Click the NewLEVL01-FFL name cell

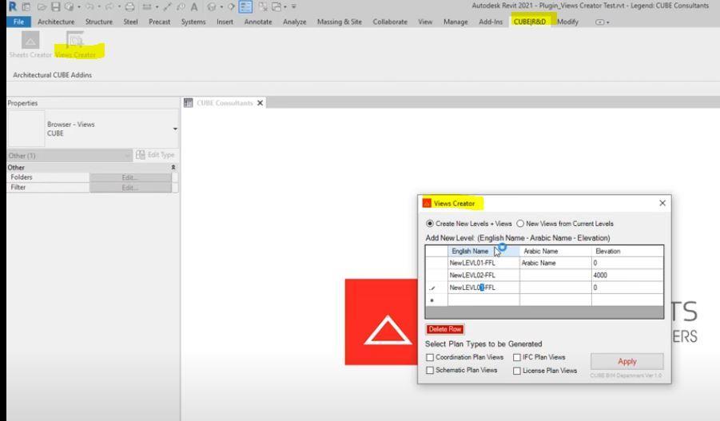[x=483, y=263]
